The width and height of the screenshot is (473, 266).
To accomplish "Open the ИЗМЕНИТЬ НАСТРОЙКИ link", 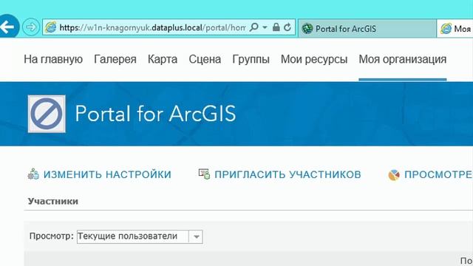I will (x=107, y=174).
